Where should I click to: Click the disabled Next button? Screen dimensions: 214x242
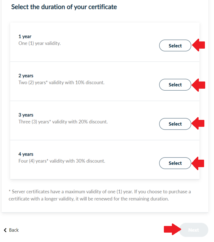194,230
